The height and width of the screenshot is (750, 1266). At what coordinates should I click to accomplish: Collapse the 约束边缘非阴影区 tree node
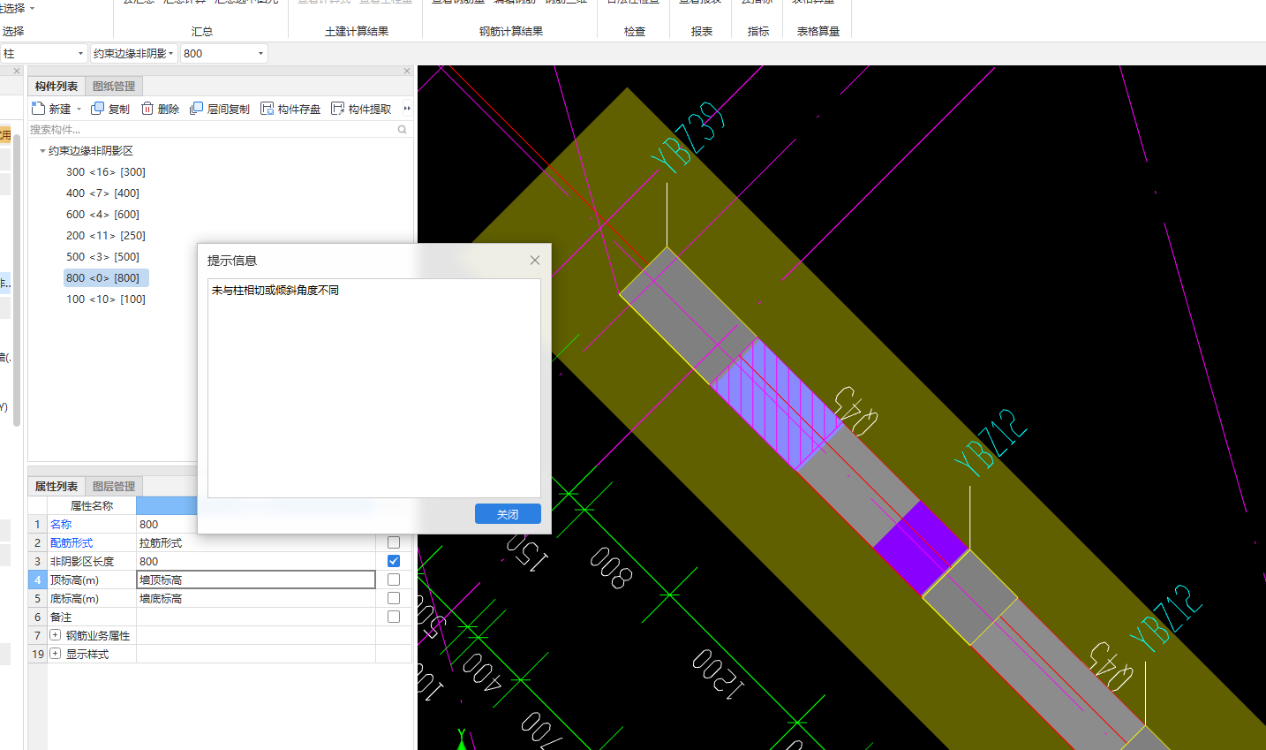[42, 151]
